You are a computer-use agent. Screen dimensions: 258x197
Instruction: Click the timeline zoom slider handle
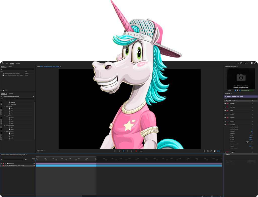(x=212, y=196)
